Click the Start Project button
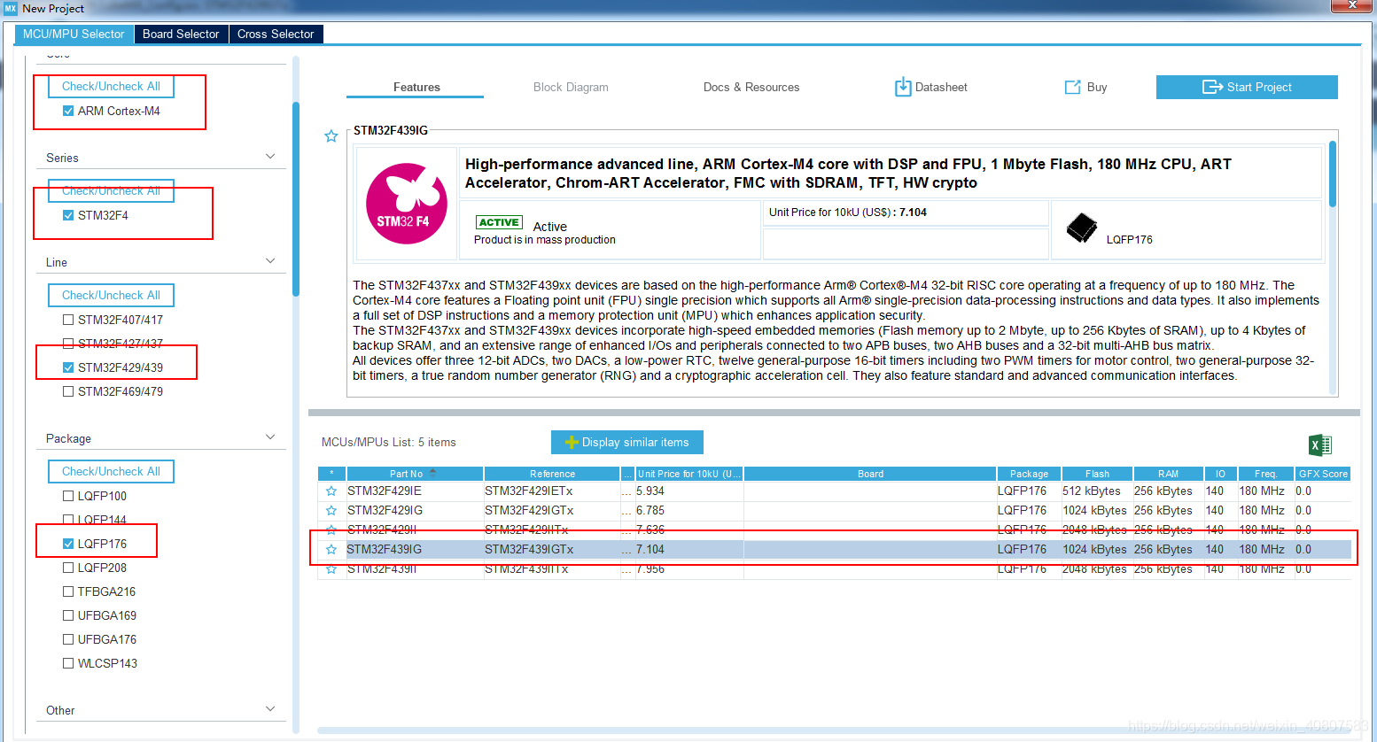This screenshot has width=1377, height=742. click(x=1247, y=87)
